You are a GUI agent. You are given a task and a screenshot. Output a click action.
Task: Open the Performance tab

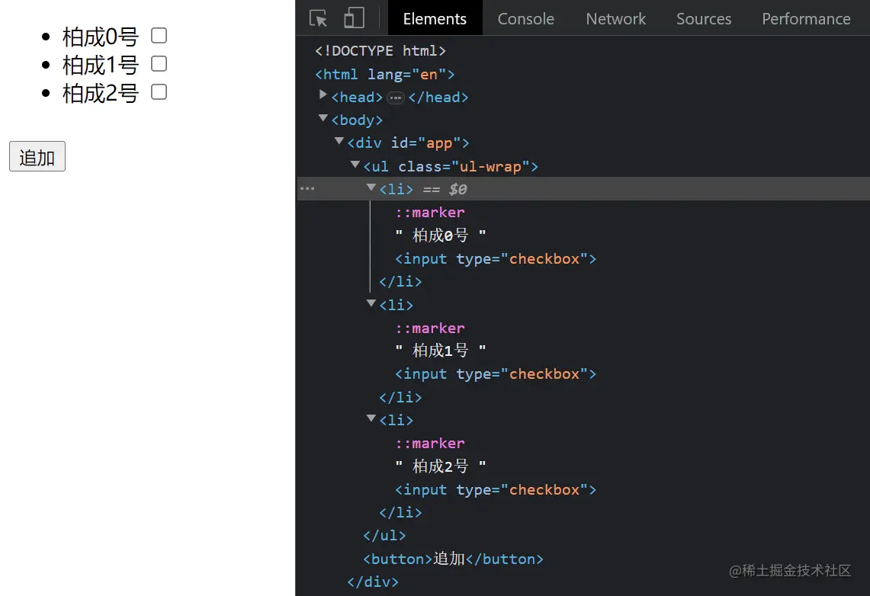click(806, 19)
